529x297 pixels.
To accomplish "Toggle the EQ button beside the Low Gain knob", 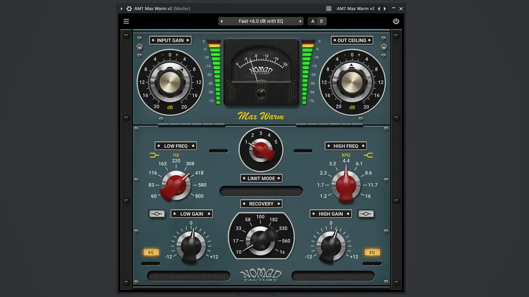I will pos(151,253).
